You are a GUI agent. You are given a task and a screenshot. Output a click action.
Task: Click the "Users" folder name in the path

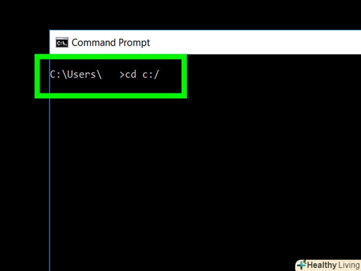81,74
